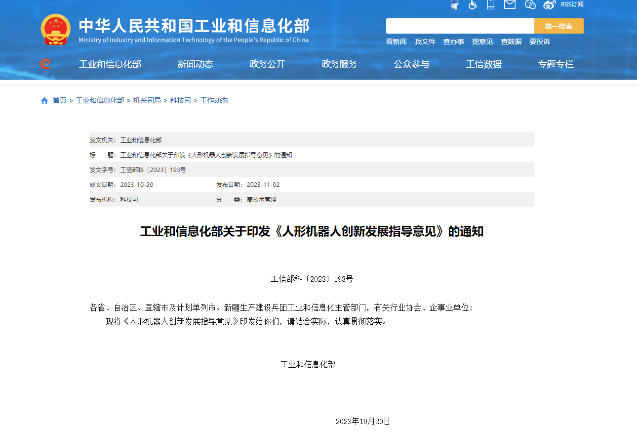The image size is (637, 434).
Task: Click document number 工信部科〔2023〕193号 in info table
Action: (x=153, y=170)
